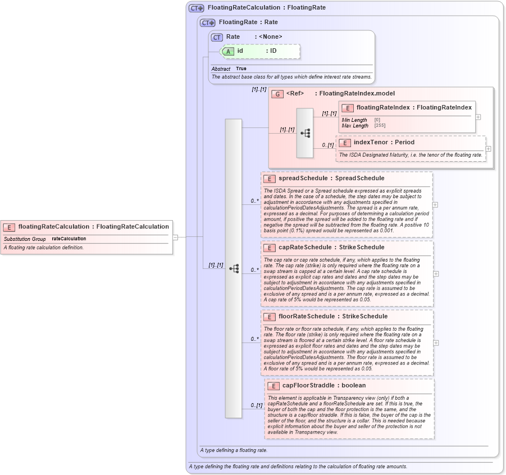The image size is (506, 475).
Task: Click the attribute icon for id : ID
Action: coord(228,51)
